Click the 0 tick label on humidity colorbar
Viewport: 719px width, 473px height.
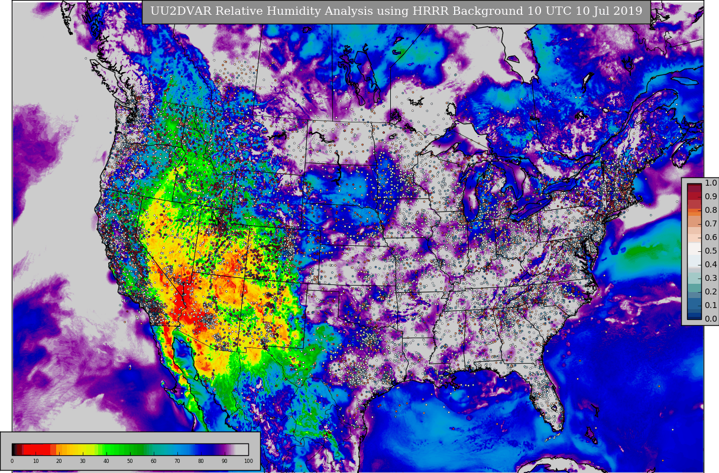point(12,461)
